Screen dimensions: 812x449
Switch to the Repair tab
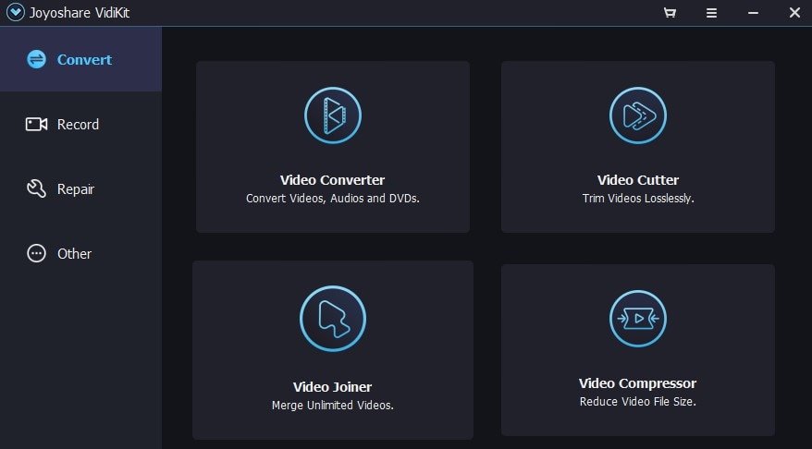(80, 188)
